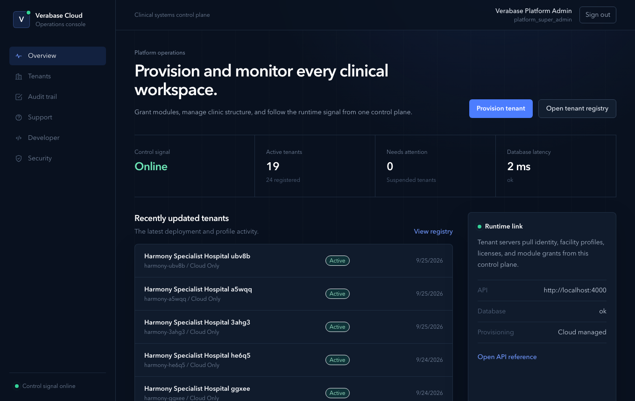Click the Active badge for ubv8b
The width and height of the screenshot is (635, 401).
[338, 261]
